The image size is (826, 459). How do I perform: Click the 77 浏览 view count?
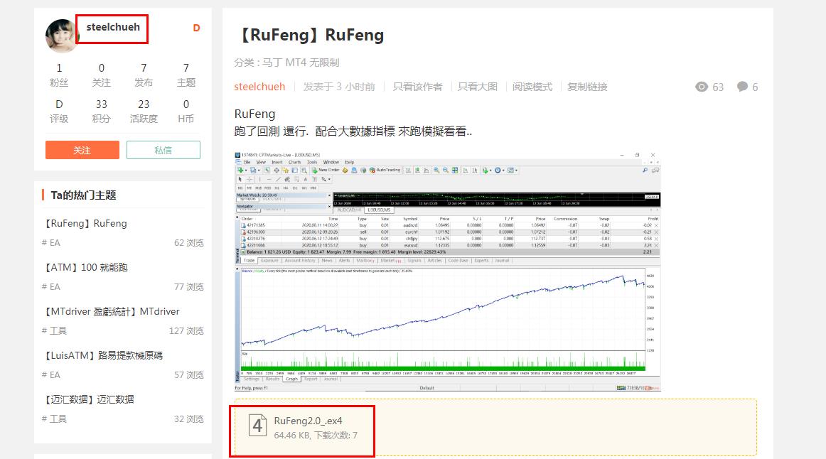tap(188, 287)
